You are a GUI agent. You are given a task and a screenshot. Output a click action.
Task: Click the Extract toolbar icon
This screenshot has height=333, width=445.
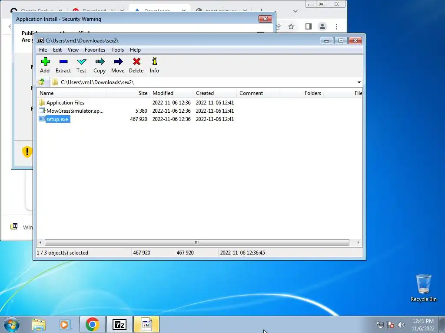point(63,62)
